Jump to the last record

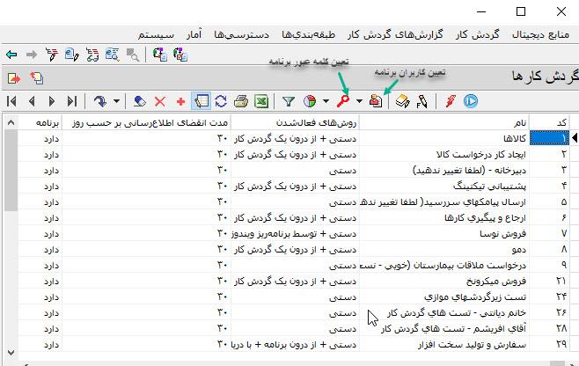(x=72, y=101)
